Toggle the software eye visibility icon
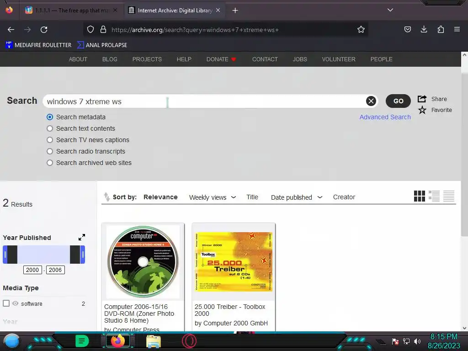Screen dimensions: 468x351 pyautogui.click(x=15, y=303)
